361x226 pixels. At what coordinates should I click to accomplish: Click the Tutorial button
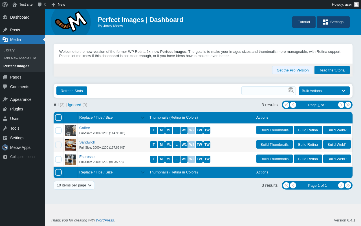pyautogui.click(x=304, y=22)
